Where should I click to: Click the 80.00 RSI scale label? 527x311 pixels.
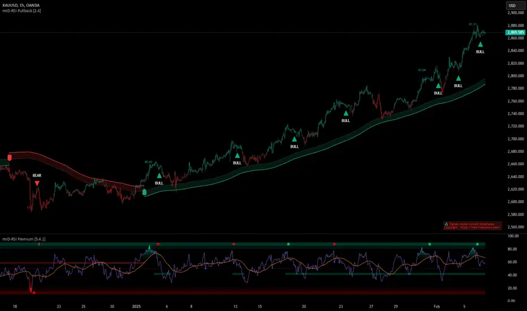click(x=513, y=249)
